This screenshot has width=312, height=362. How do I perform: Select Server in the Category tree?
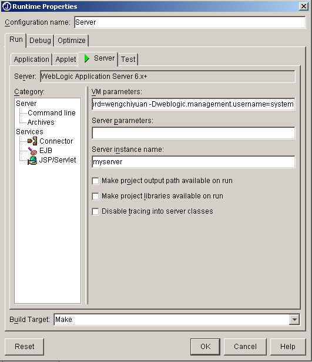pyautogui.click(x=26, y=104)
